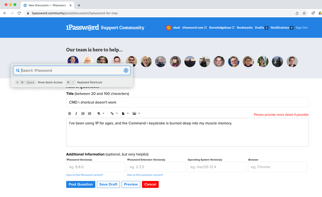Screen dimensions: 322x197
Task: Click the Preview button
Action: pos(131,184)
